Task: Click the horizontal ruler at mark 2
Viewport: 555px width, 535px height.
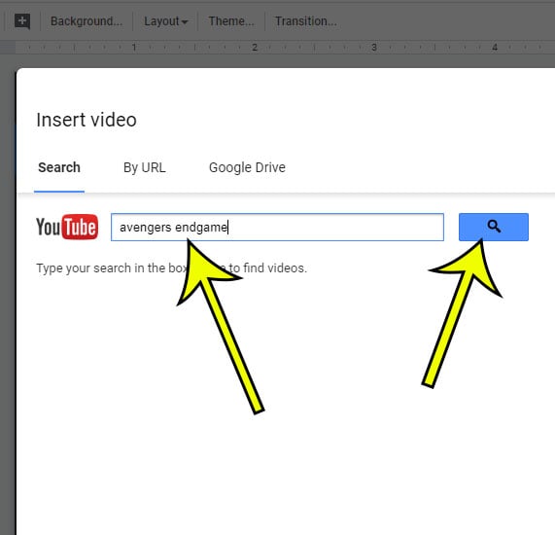Action: coord(254,47)
